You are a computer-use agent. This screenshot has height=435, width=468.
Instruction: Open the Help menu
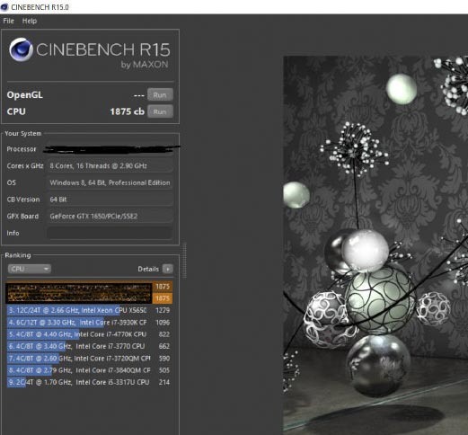coord(30,21)
